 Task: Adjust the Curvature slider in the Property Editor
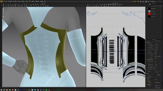tap(158, 56)
